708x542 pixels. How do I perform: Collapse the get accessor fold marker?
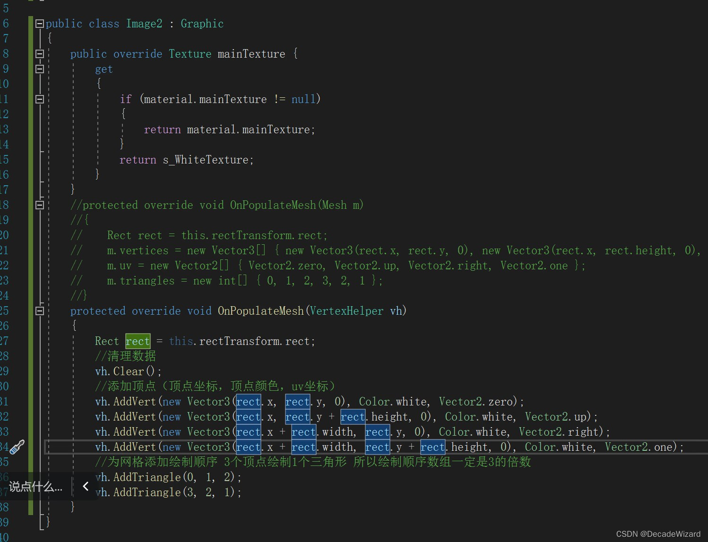[40, 69]
